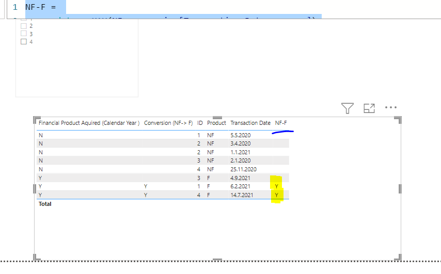Sort by Product column header
Screen dimensions: 441x274
click(216, 123)
